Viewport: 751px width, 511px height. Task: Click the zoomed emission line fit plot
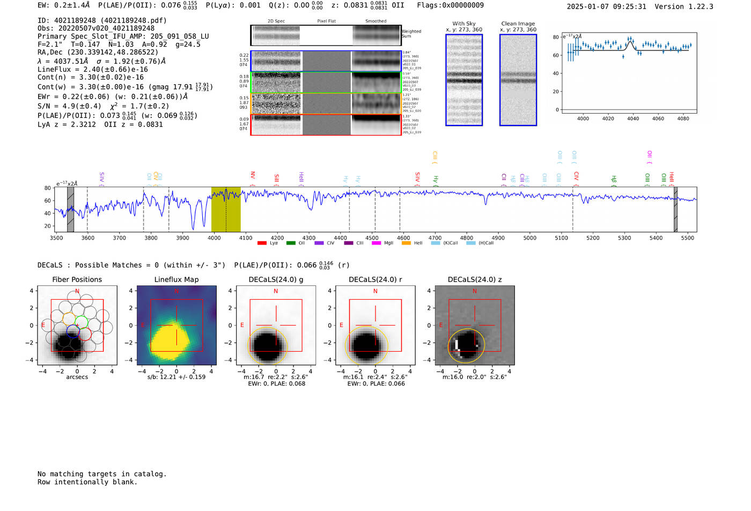point(629,73)
